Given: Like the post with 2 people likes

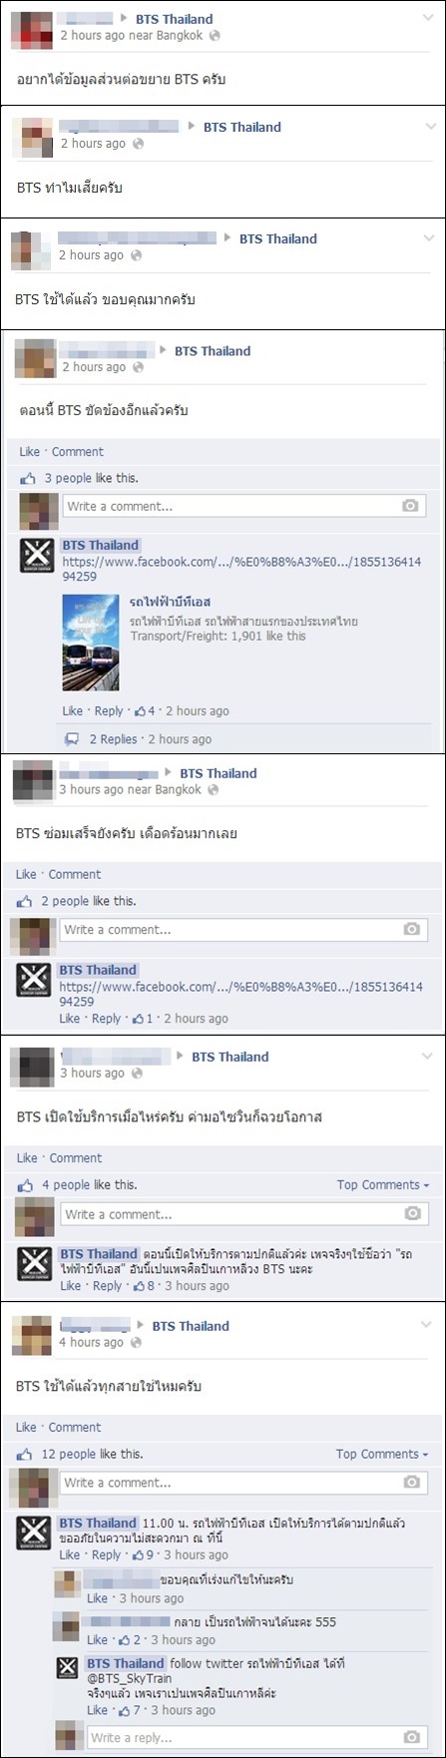Looking at the screenshot, I should coord(27,874).
